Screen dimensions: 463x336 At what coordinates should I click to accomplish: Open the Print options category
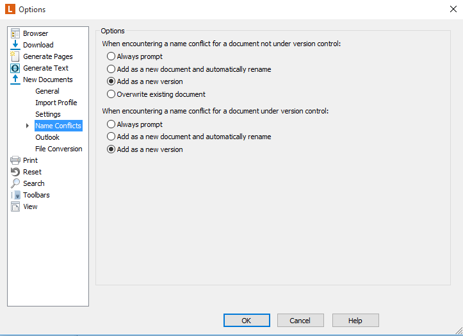point(30,160)
